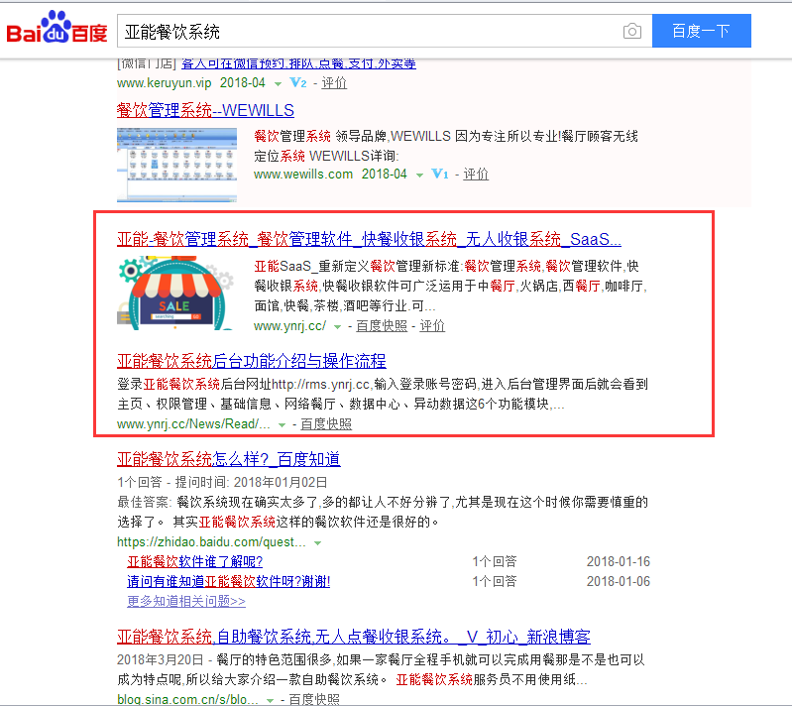Open 百度快照 for www.ynrj.cc/ result
Image resolution: width=792 pixels, height=706 pixels.
(x=382, y=326)
